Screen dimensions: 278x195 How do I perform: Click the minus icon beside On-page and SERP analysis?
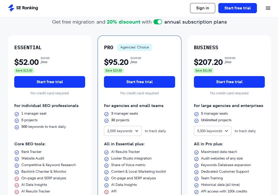tap(17, 178)
